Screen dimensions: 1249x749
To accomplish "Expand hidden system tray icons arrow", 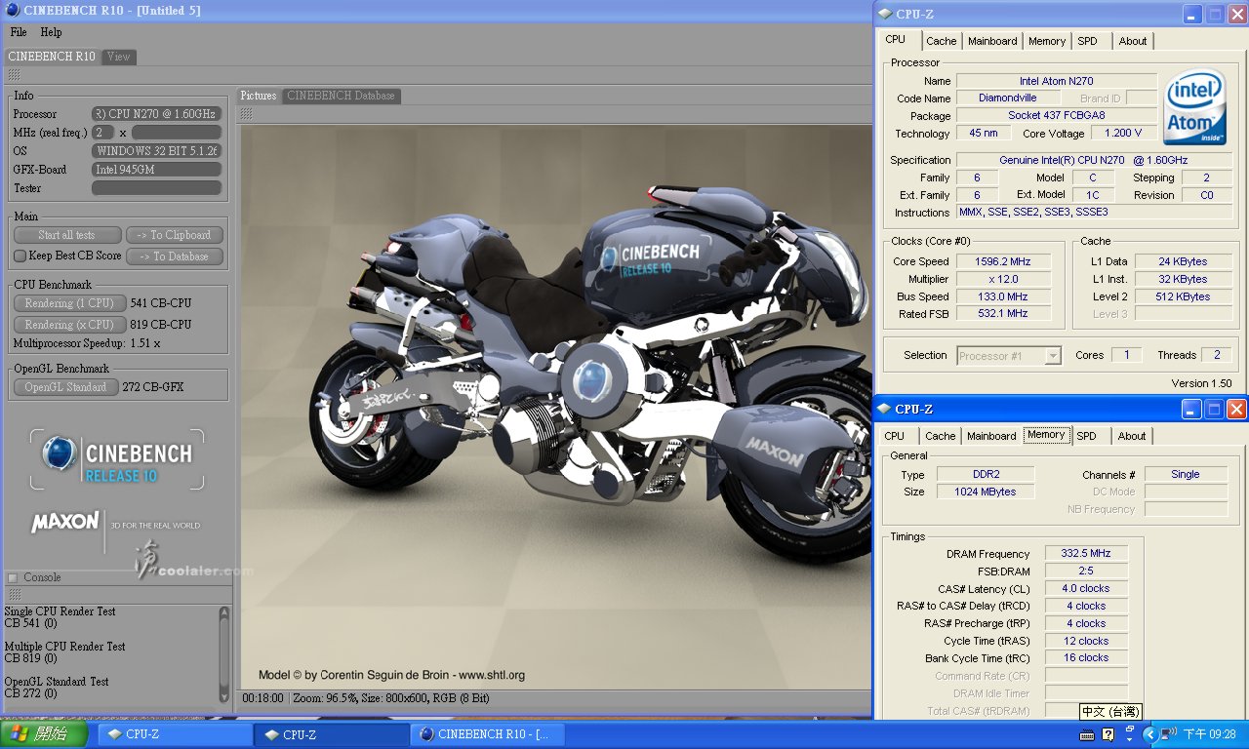I will click(x=1149, y=734).
